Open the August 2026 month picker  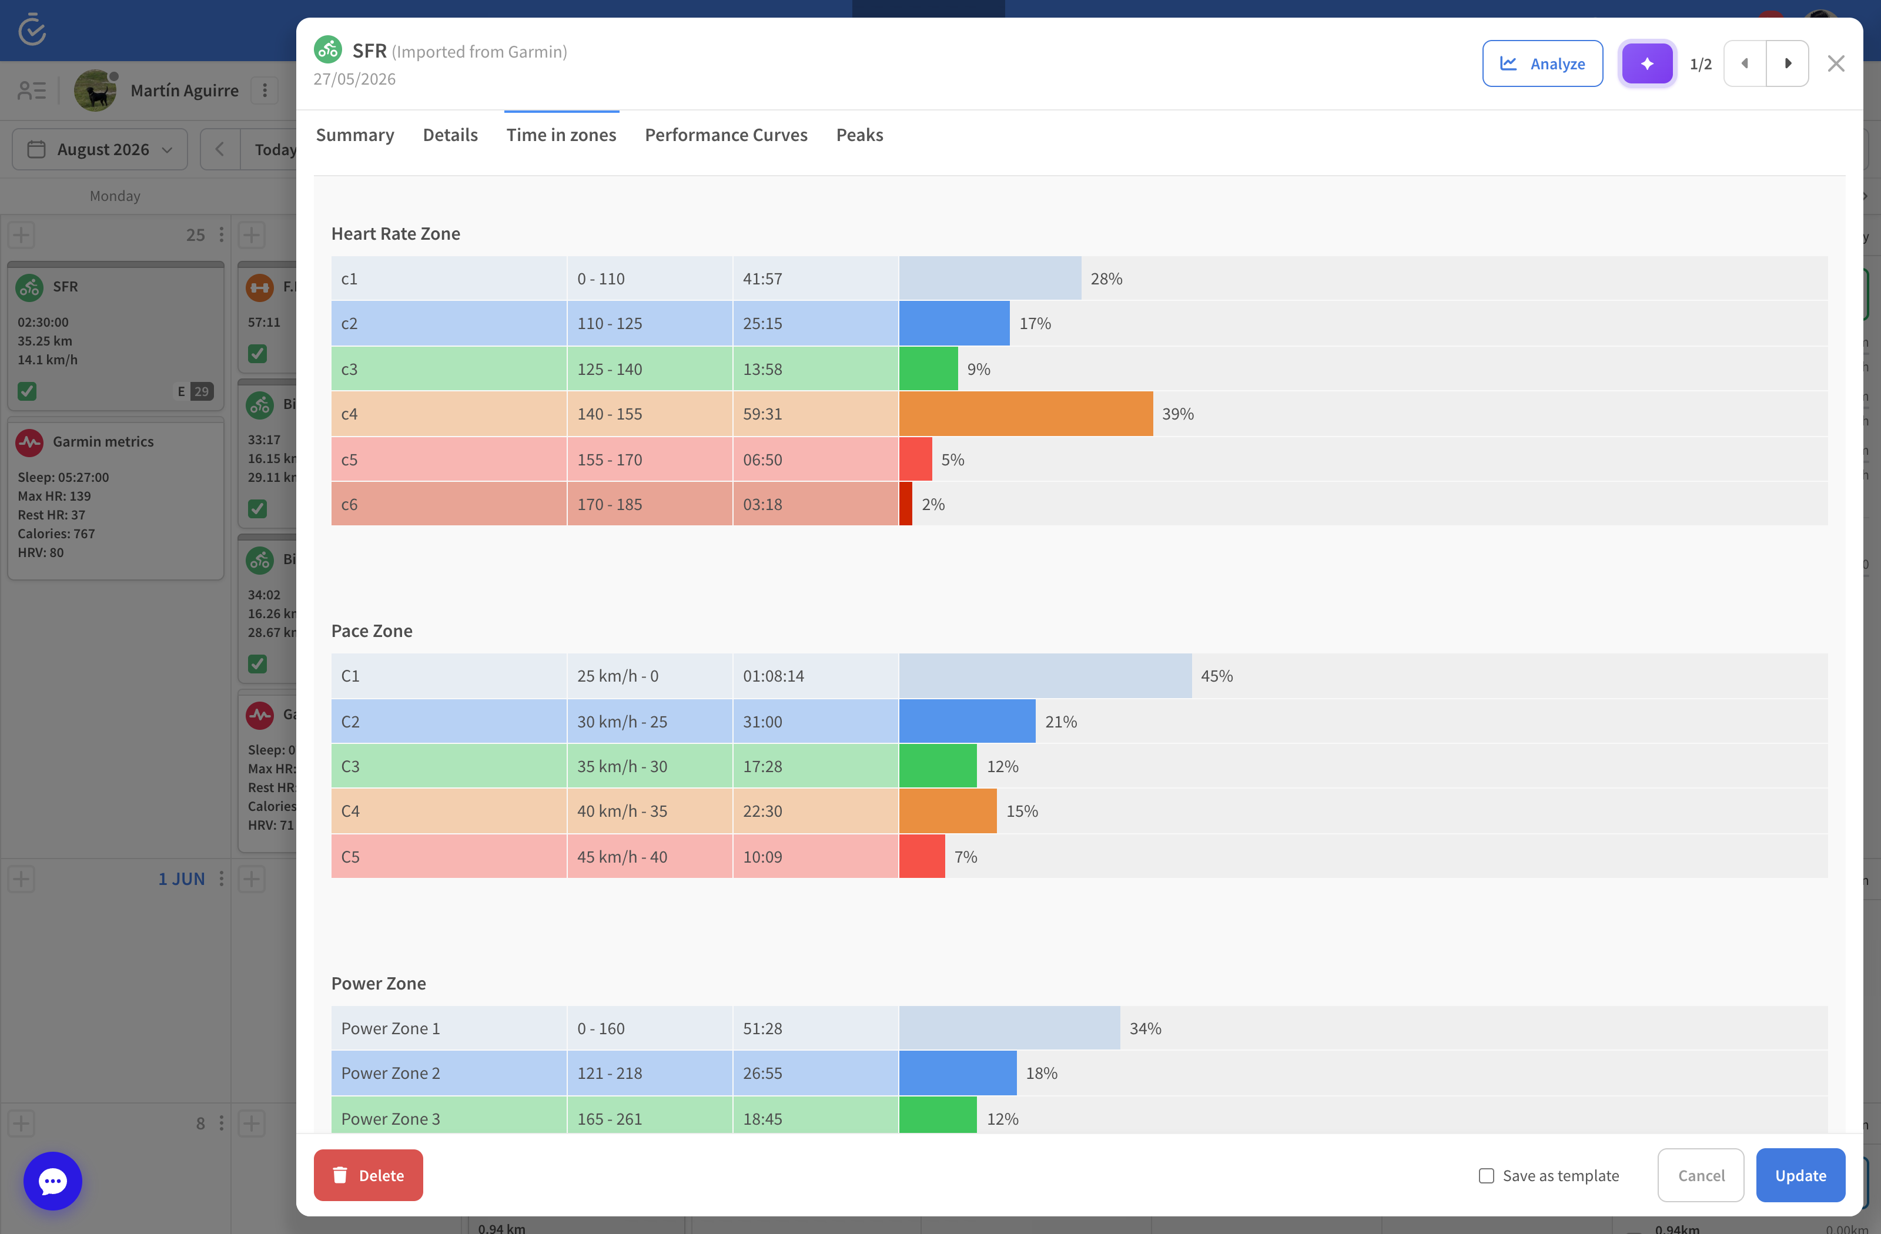point(101,149)
